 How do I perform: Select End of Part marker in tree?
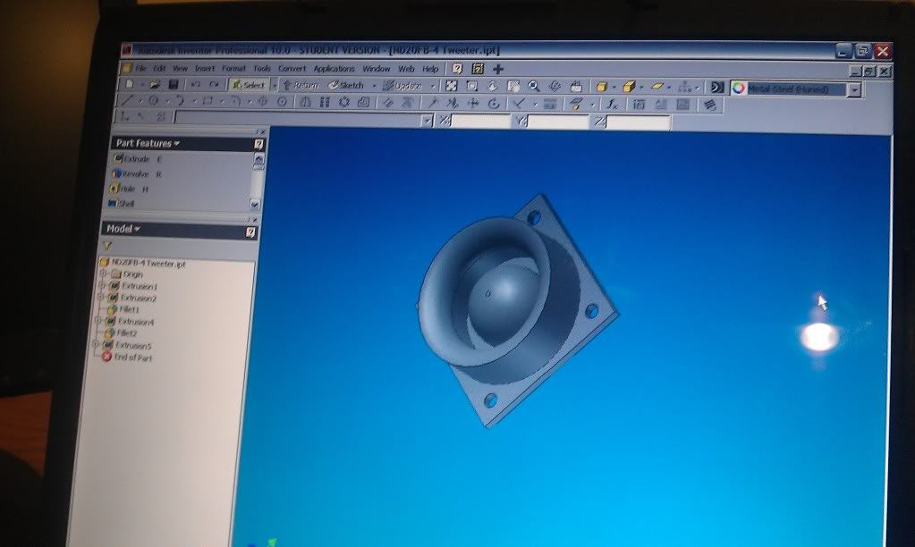127,358
